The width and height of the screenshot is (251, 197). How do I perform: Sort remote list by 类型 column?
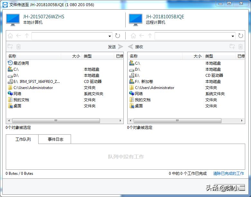(219, 56)
